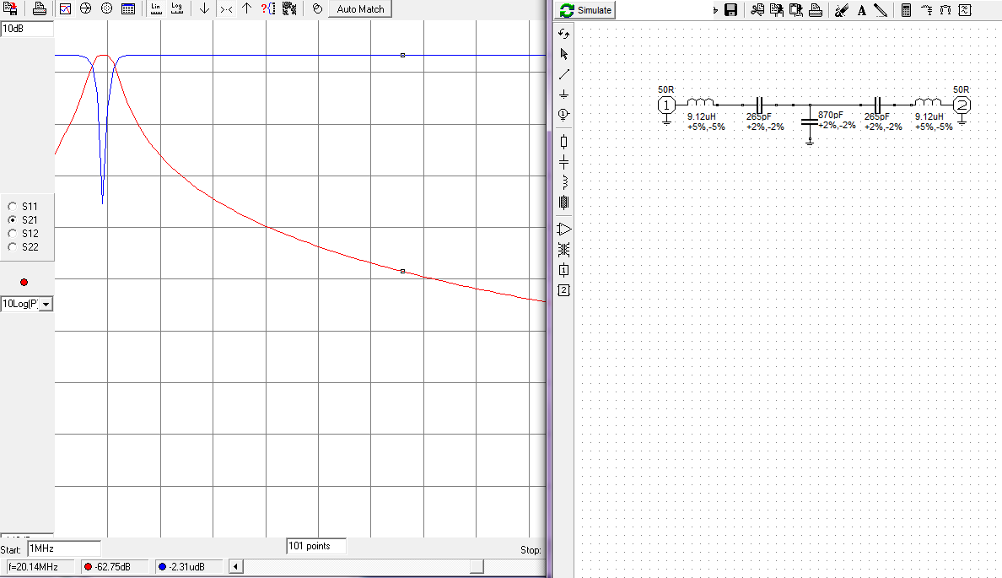Click the red trace color indicator
Viewport: 1002px width, 578px height.
click(x=24, y=282)
